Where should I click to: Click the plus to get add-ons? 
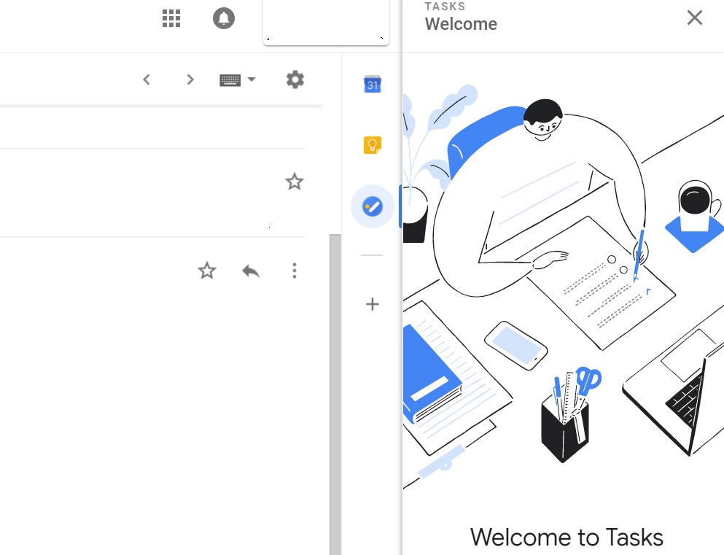pos(373,304)
